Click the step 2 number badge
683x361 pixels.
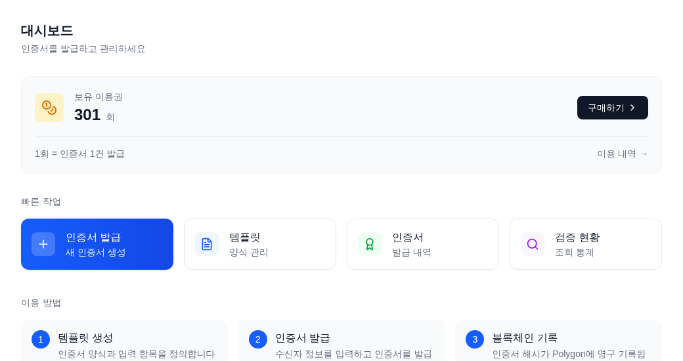pos(258,339)
